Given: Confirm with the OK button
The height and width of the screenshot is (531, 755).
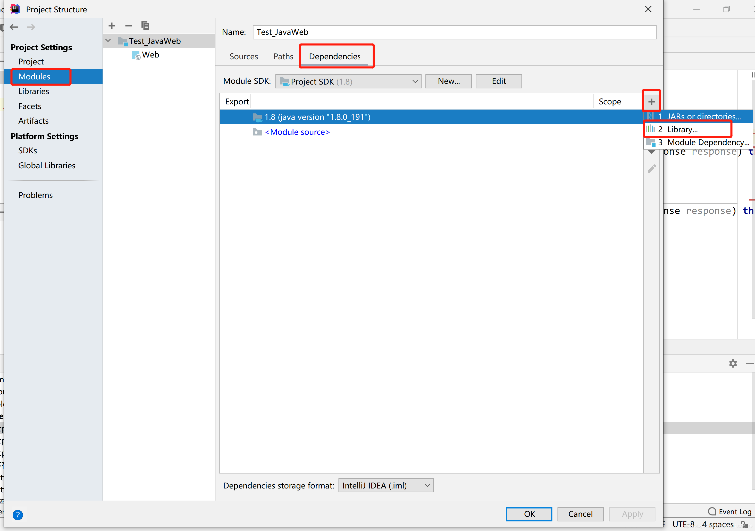Looking at the screenshot, I should 529,514.
